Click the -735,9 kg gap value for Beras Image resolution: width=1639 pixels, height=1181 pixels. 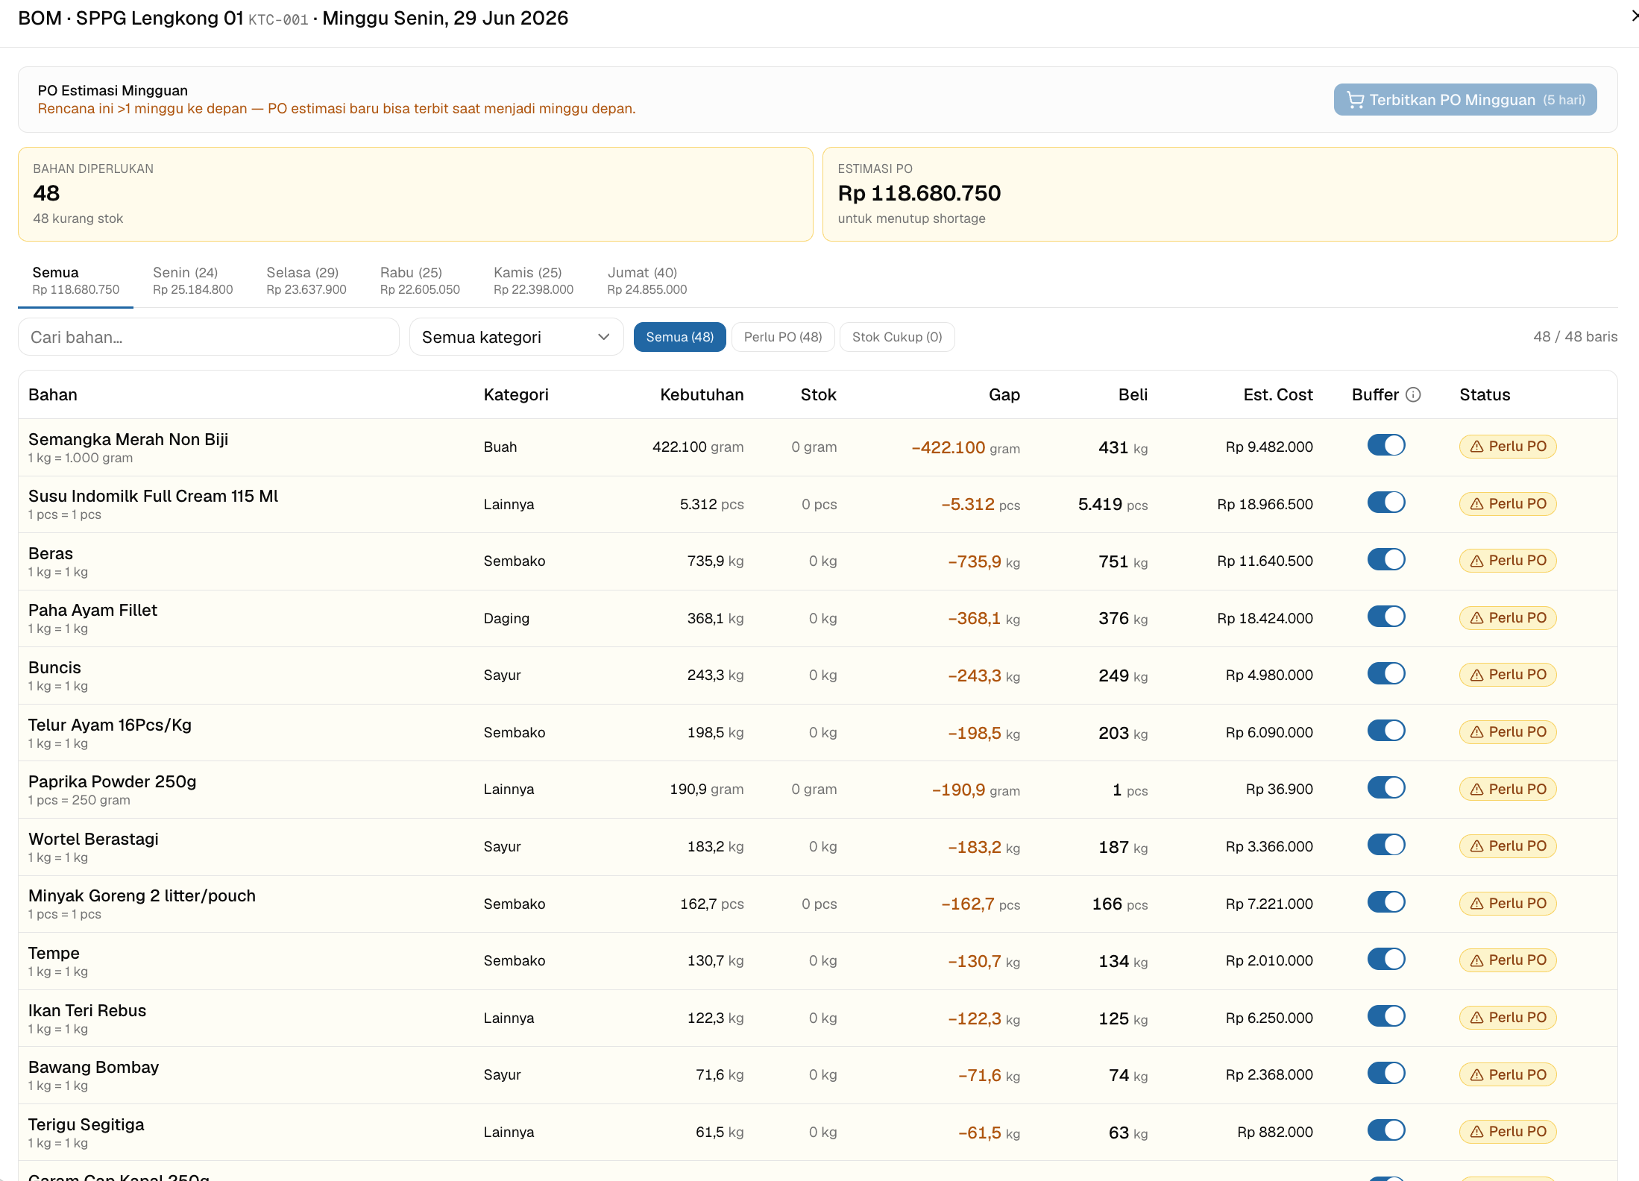984,562
